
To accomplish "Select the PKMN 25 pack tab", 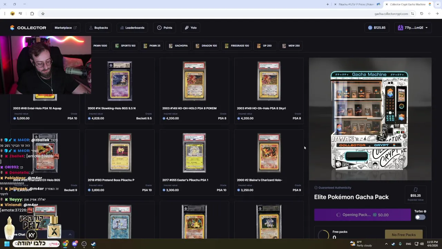I will 152,46.
